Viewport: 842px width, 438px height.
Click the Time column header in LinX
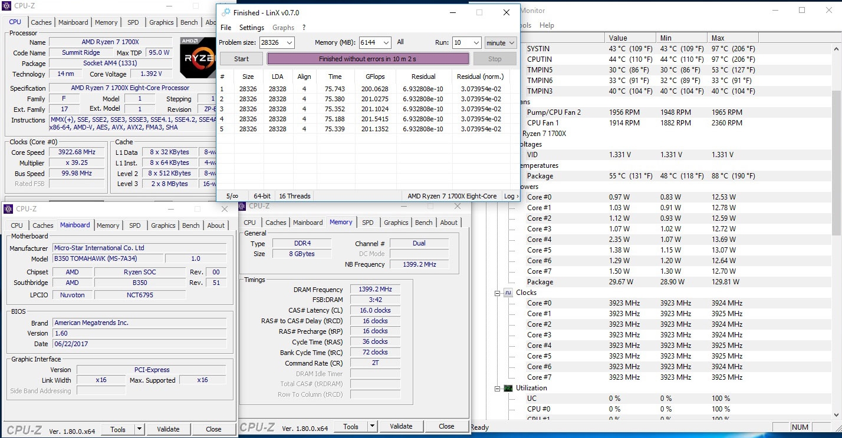pyautogui.click(x=335, y=77)
